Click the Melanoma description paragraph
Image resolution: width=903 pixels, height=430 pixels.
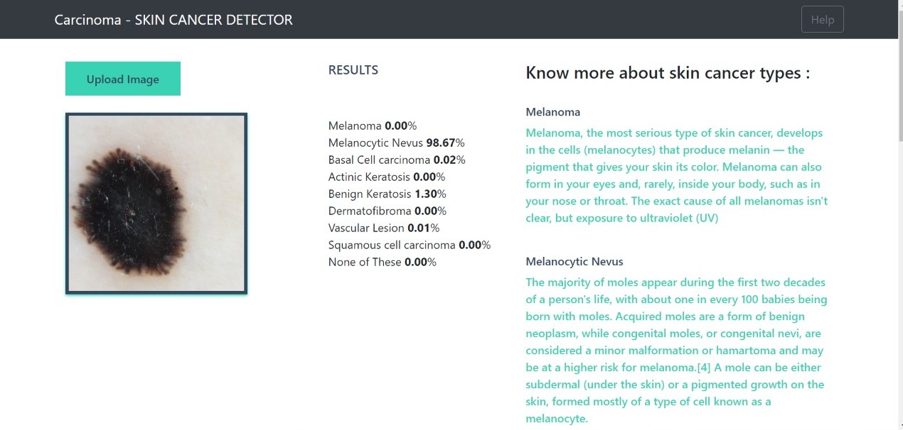click(674, 175)
